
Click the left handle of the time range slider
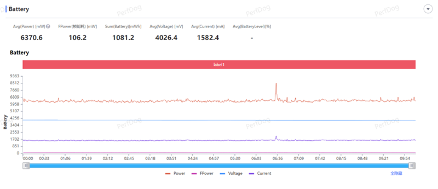26,166
